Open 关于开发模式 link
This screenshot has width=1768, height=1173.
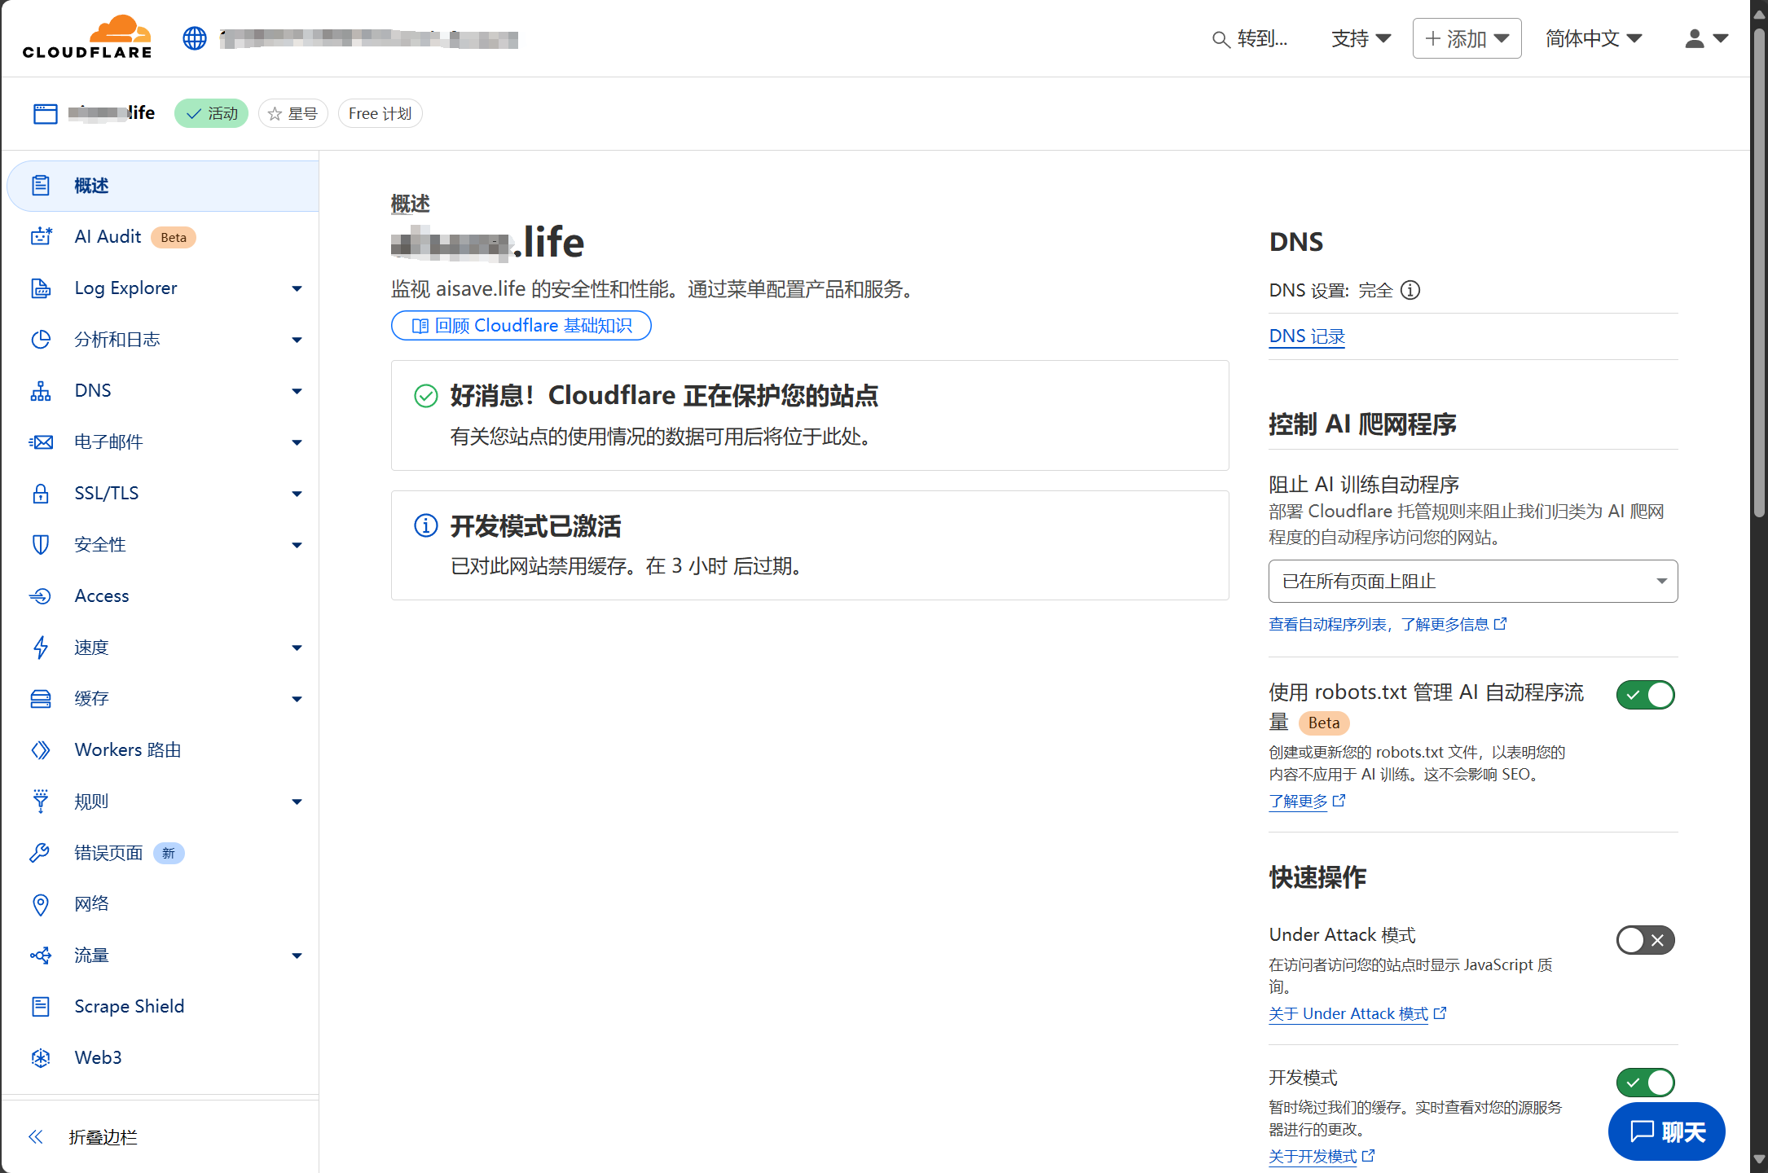coord(1322,1156)
